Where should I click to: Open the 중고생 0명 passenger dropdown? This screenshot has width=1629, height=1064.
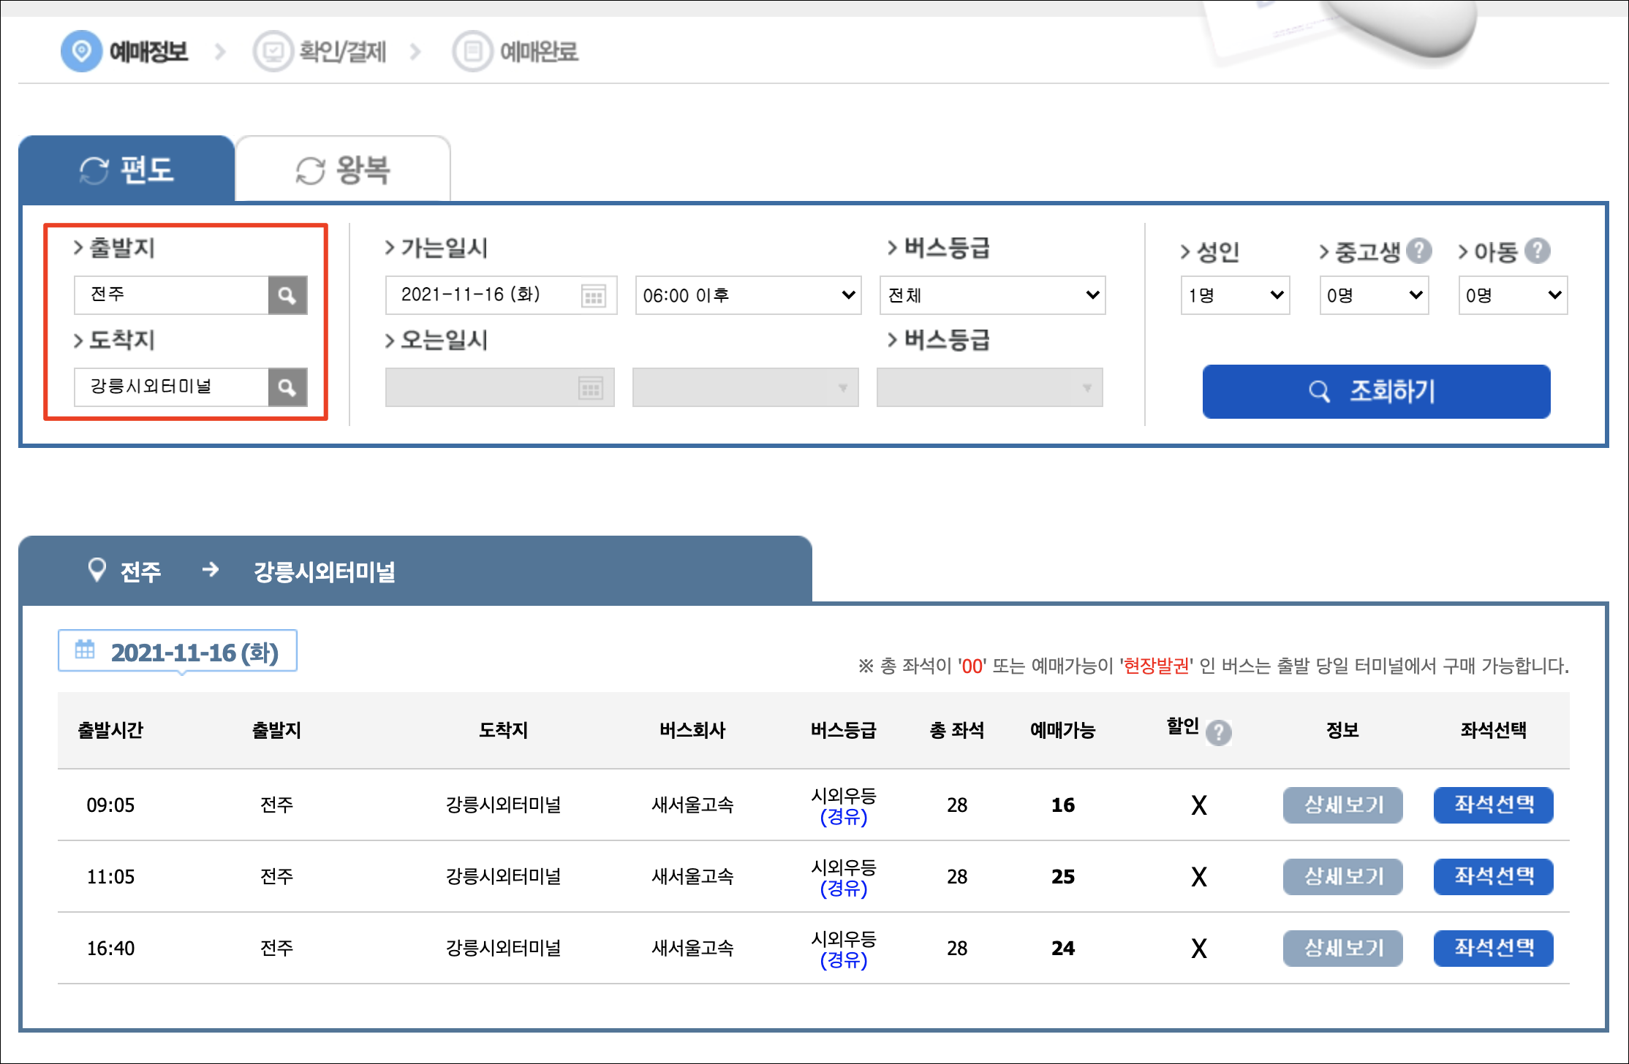pyautogui.click(x=1374, y=295)
